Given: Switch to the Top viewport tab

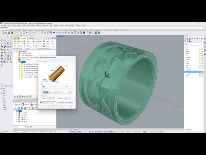Looking at the screenshot, I should tap(67, 130).
